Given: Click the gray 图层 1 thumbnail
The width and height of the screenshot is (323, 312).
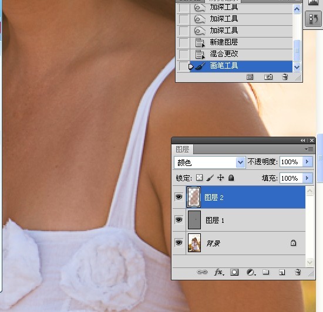Looking at the screenshot, I should [x=194, y=220].
